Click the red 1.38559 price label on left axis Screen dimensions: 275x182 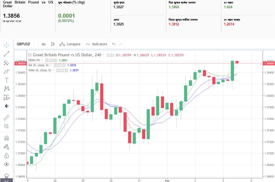(x=20, y=64)
